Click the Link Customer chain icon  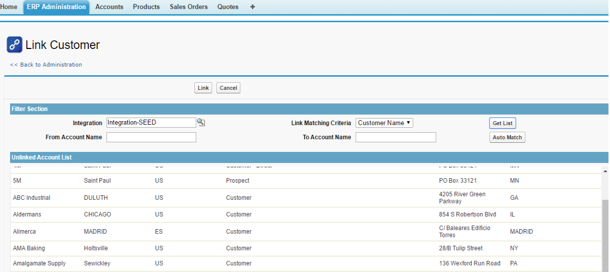[x=15, y=45]
